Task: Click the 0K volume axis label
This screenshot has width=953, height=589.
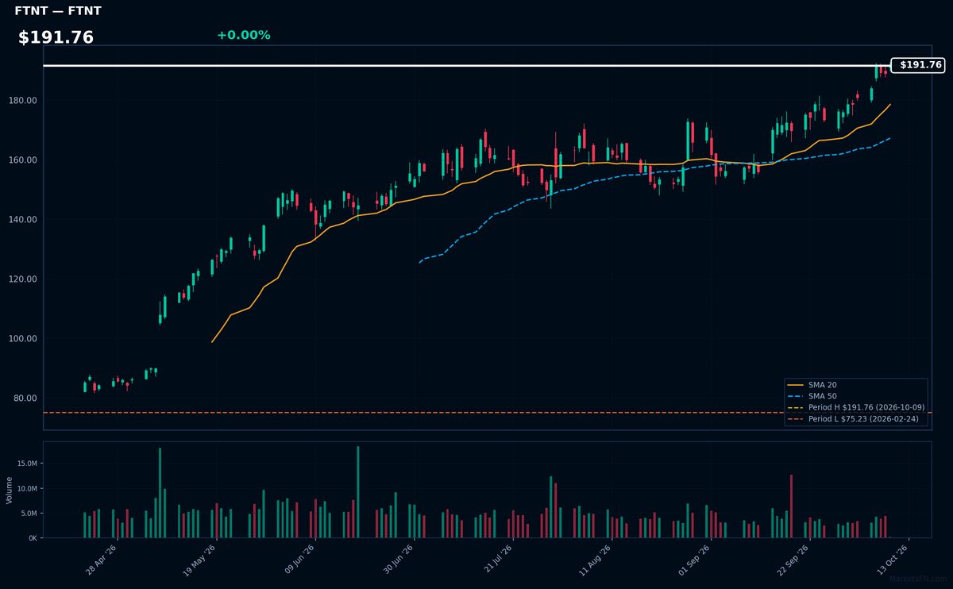Action: (x=33, y=538)
